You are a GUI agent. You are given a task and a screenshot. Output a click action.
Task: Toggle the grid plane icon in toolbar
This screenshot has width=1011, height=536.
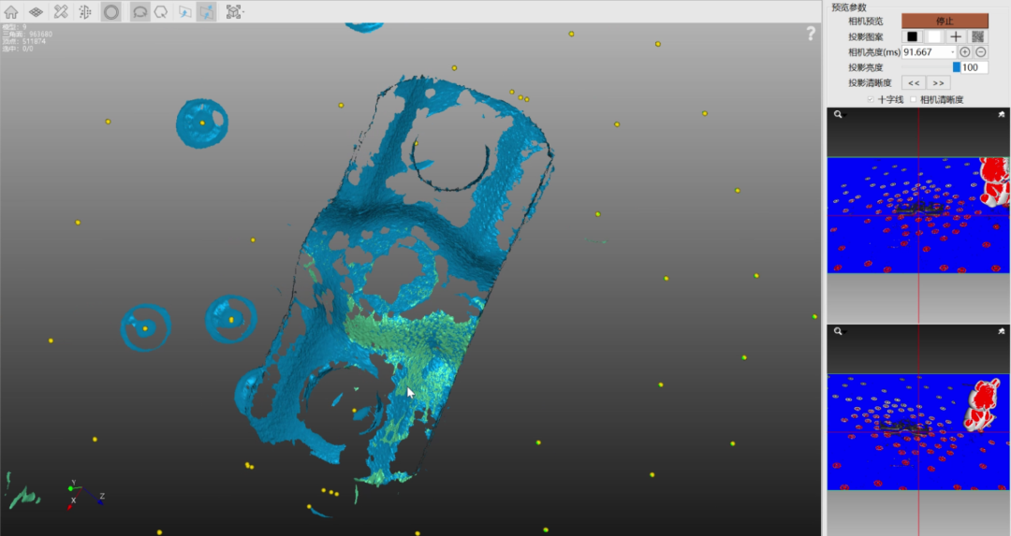(37, 11)
